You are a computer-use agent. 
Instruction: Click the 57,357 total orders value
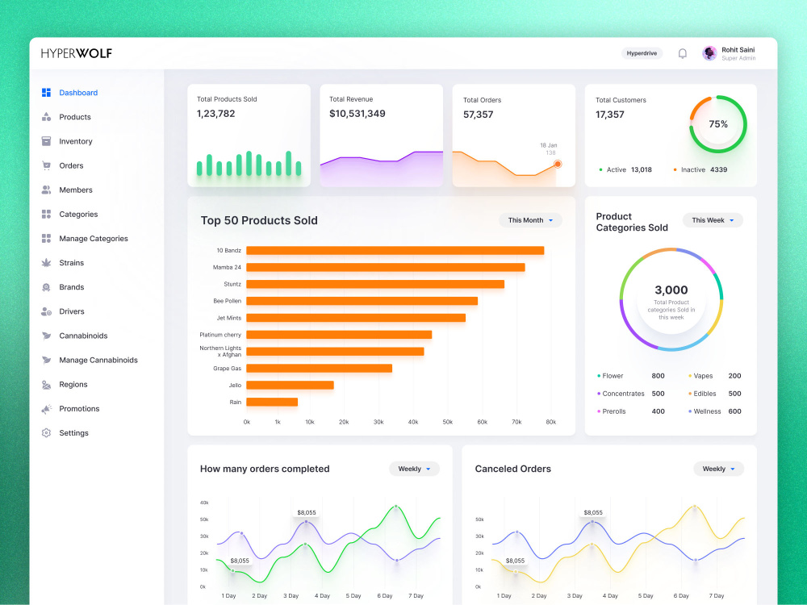tap(478, 115)
